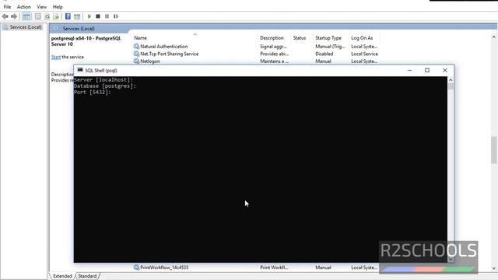Start the service with green play icon
This screenshot has height=280, width=498.
pos(89,16)
